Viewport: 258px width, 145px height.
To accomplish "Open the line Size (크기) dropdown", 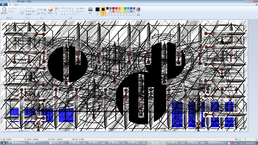I will click(90, 11).
